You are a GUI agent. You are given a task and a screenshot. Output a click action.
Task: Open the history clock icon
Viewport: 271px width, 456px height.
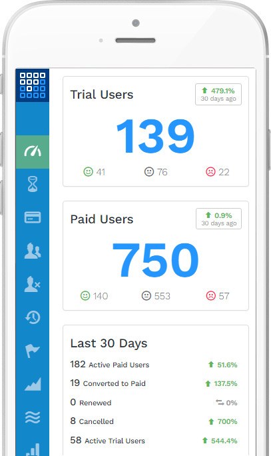[33, 317]
